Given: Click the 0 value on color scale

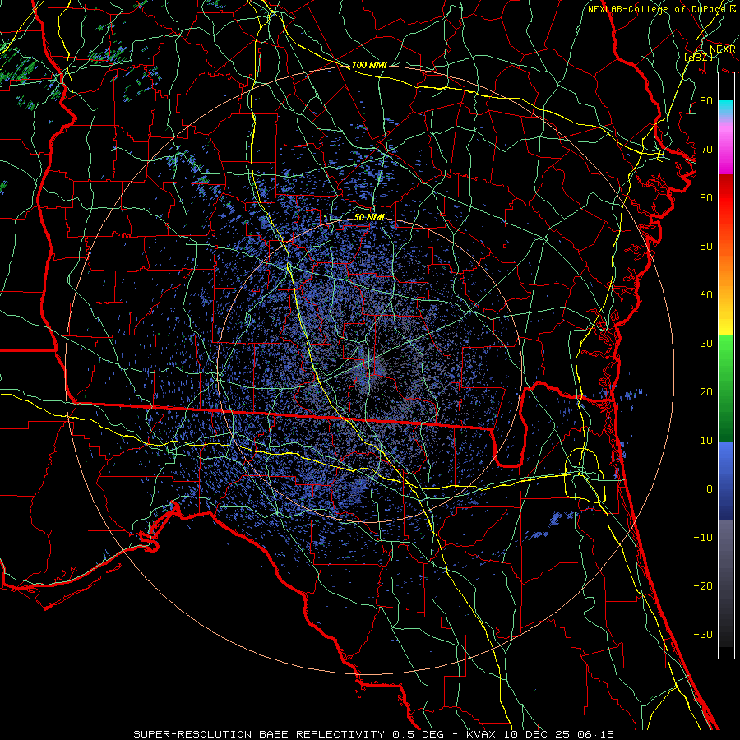Looking at the screenshot, I should tap(710, 489).
